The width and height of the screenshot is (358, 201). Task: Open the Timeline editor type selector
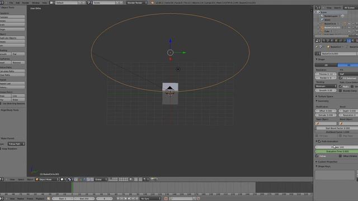click(x=2, y=199)
